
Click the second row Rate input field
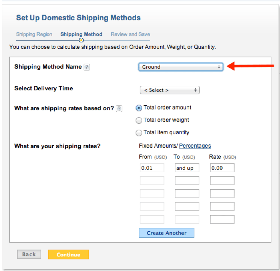(x=222, y=181)
